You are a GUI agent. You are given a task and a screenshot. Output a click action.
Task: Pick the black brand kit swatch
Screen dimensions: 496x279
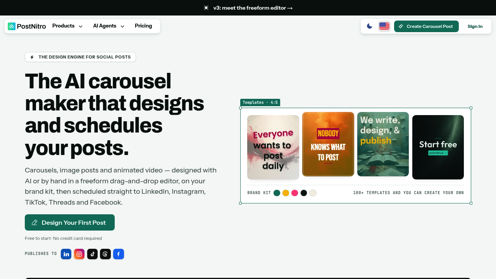(x=304, y=193)
